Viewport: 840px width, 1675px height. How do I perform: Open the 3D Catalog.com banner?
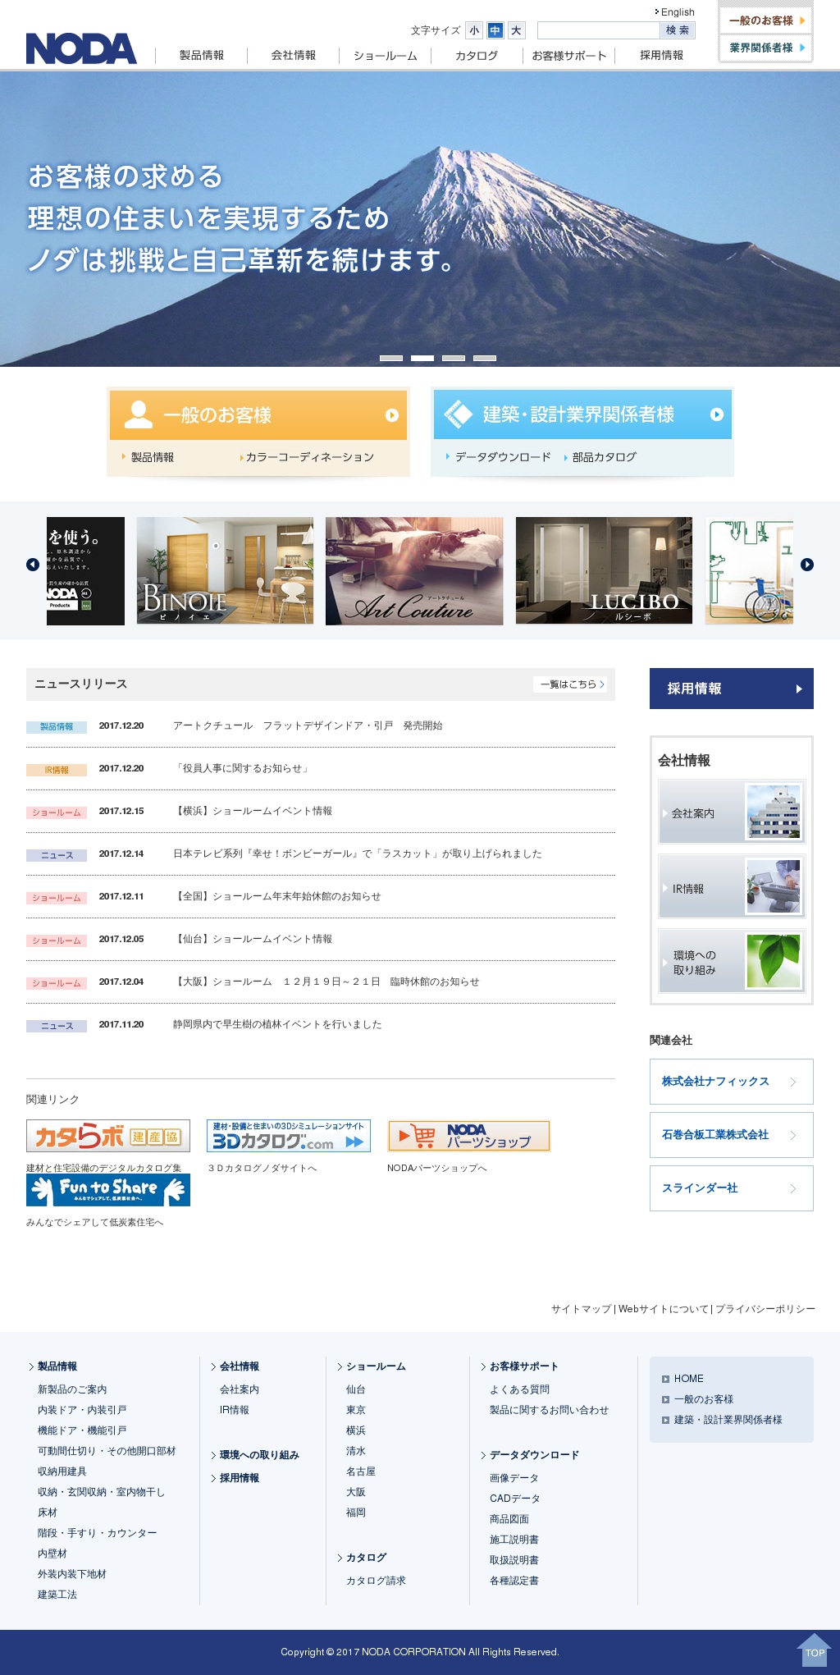click(x=288, y=1136)
